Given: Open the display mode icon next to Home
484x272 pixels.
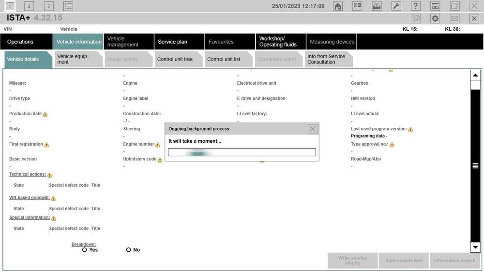Looking at the screenshot, I should click(x=357, y=6).
